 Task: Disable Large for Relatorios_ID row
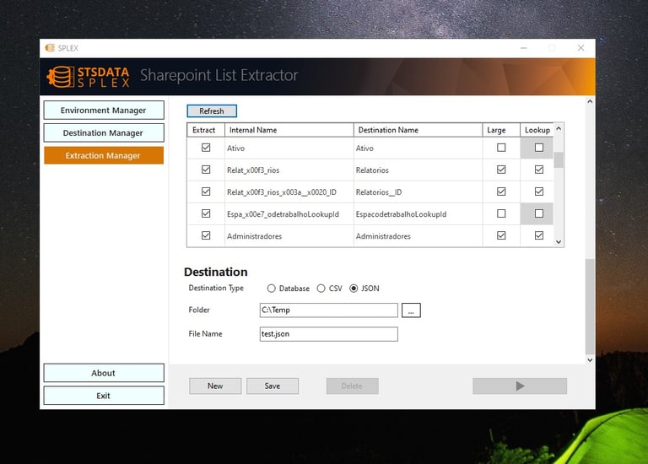[x=501, y=192]
